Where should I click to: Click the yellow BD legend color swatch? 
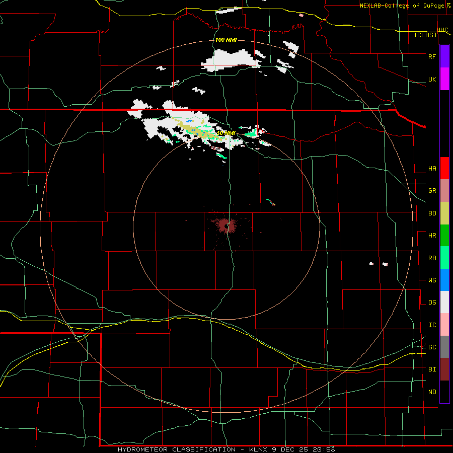pyautogui.click(x=444, y=213)
